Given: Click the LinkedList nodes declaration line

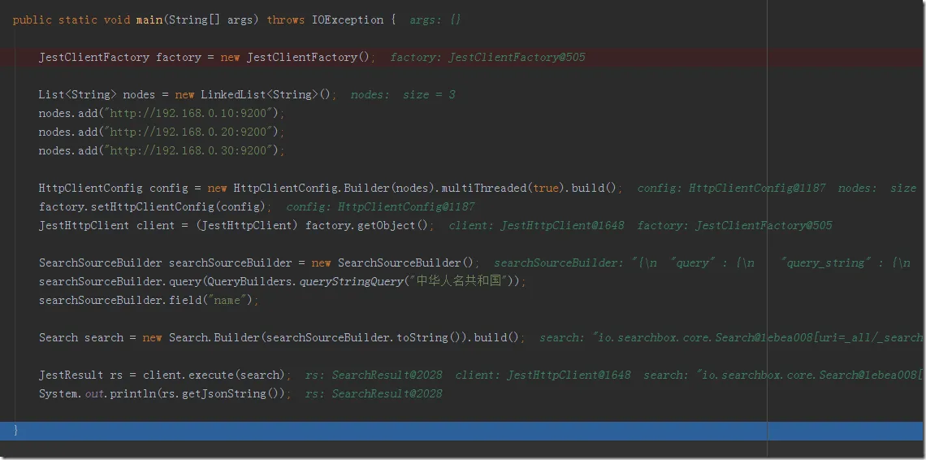Looking at the screenshot, I should point(187,94).
